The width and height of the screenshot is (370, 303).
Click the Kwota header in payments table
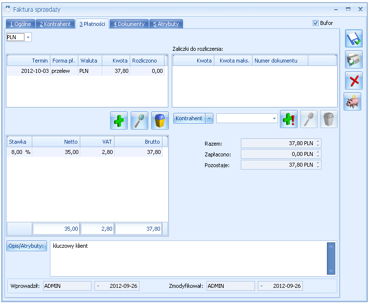coord(116,61)
